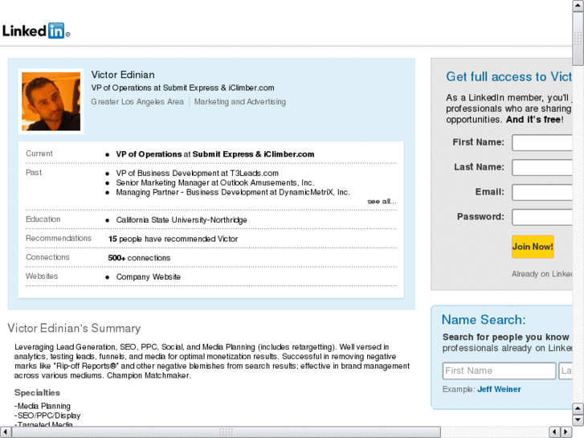
Task: Click the vertical scrollbar down arrow
Action: click(578, 420)
